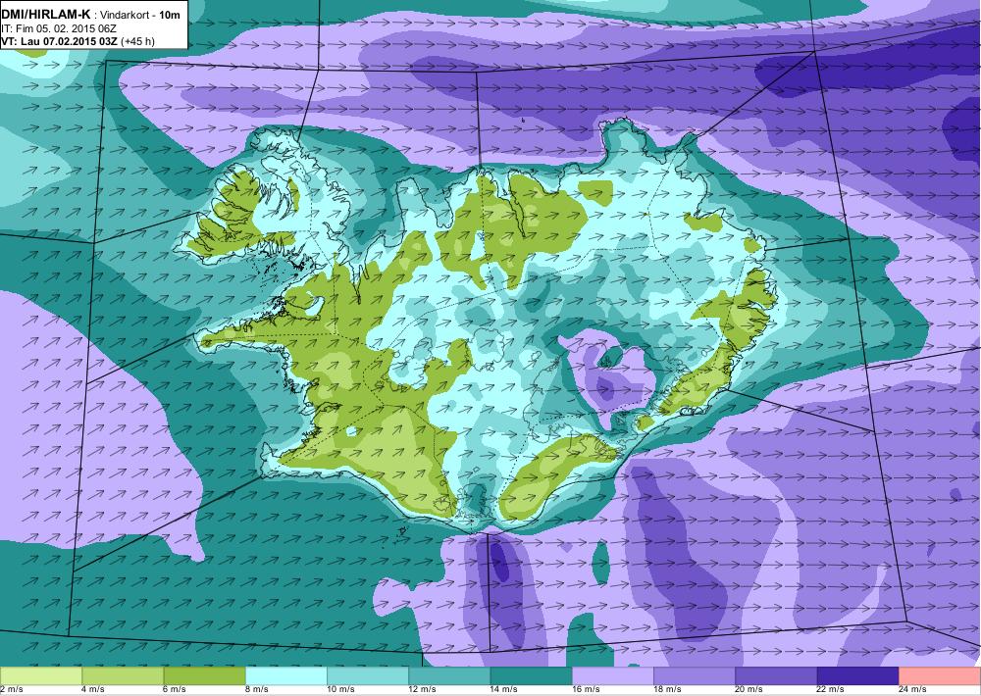This screenshot has height=696, width=981.
Task: Click the '2 m/s' legend label
Action: [11, 690]
